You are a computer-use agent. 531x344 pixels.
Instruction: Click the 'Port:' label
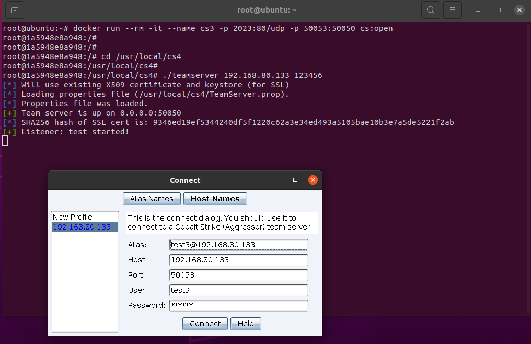136,275
